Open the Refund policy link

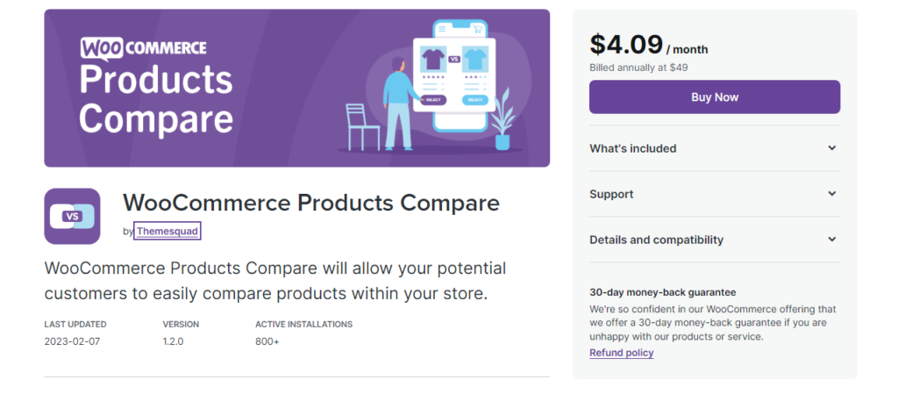(622, 353)
